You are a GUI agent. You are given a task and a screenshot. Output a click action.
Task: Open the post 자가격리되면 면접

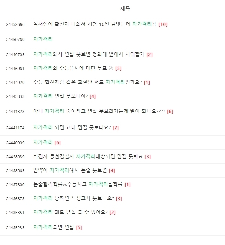(x=54, y=227)
